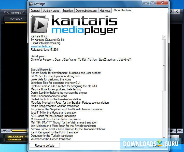This screenshot has width=184, height=152.
Task: Select the About Kantaris tab
Action: pos(122,10)
